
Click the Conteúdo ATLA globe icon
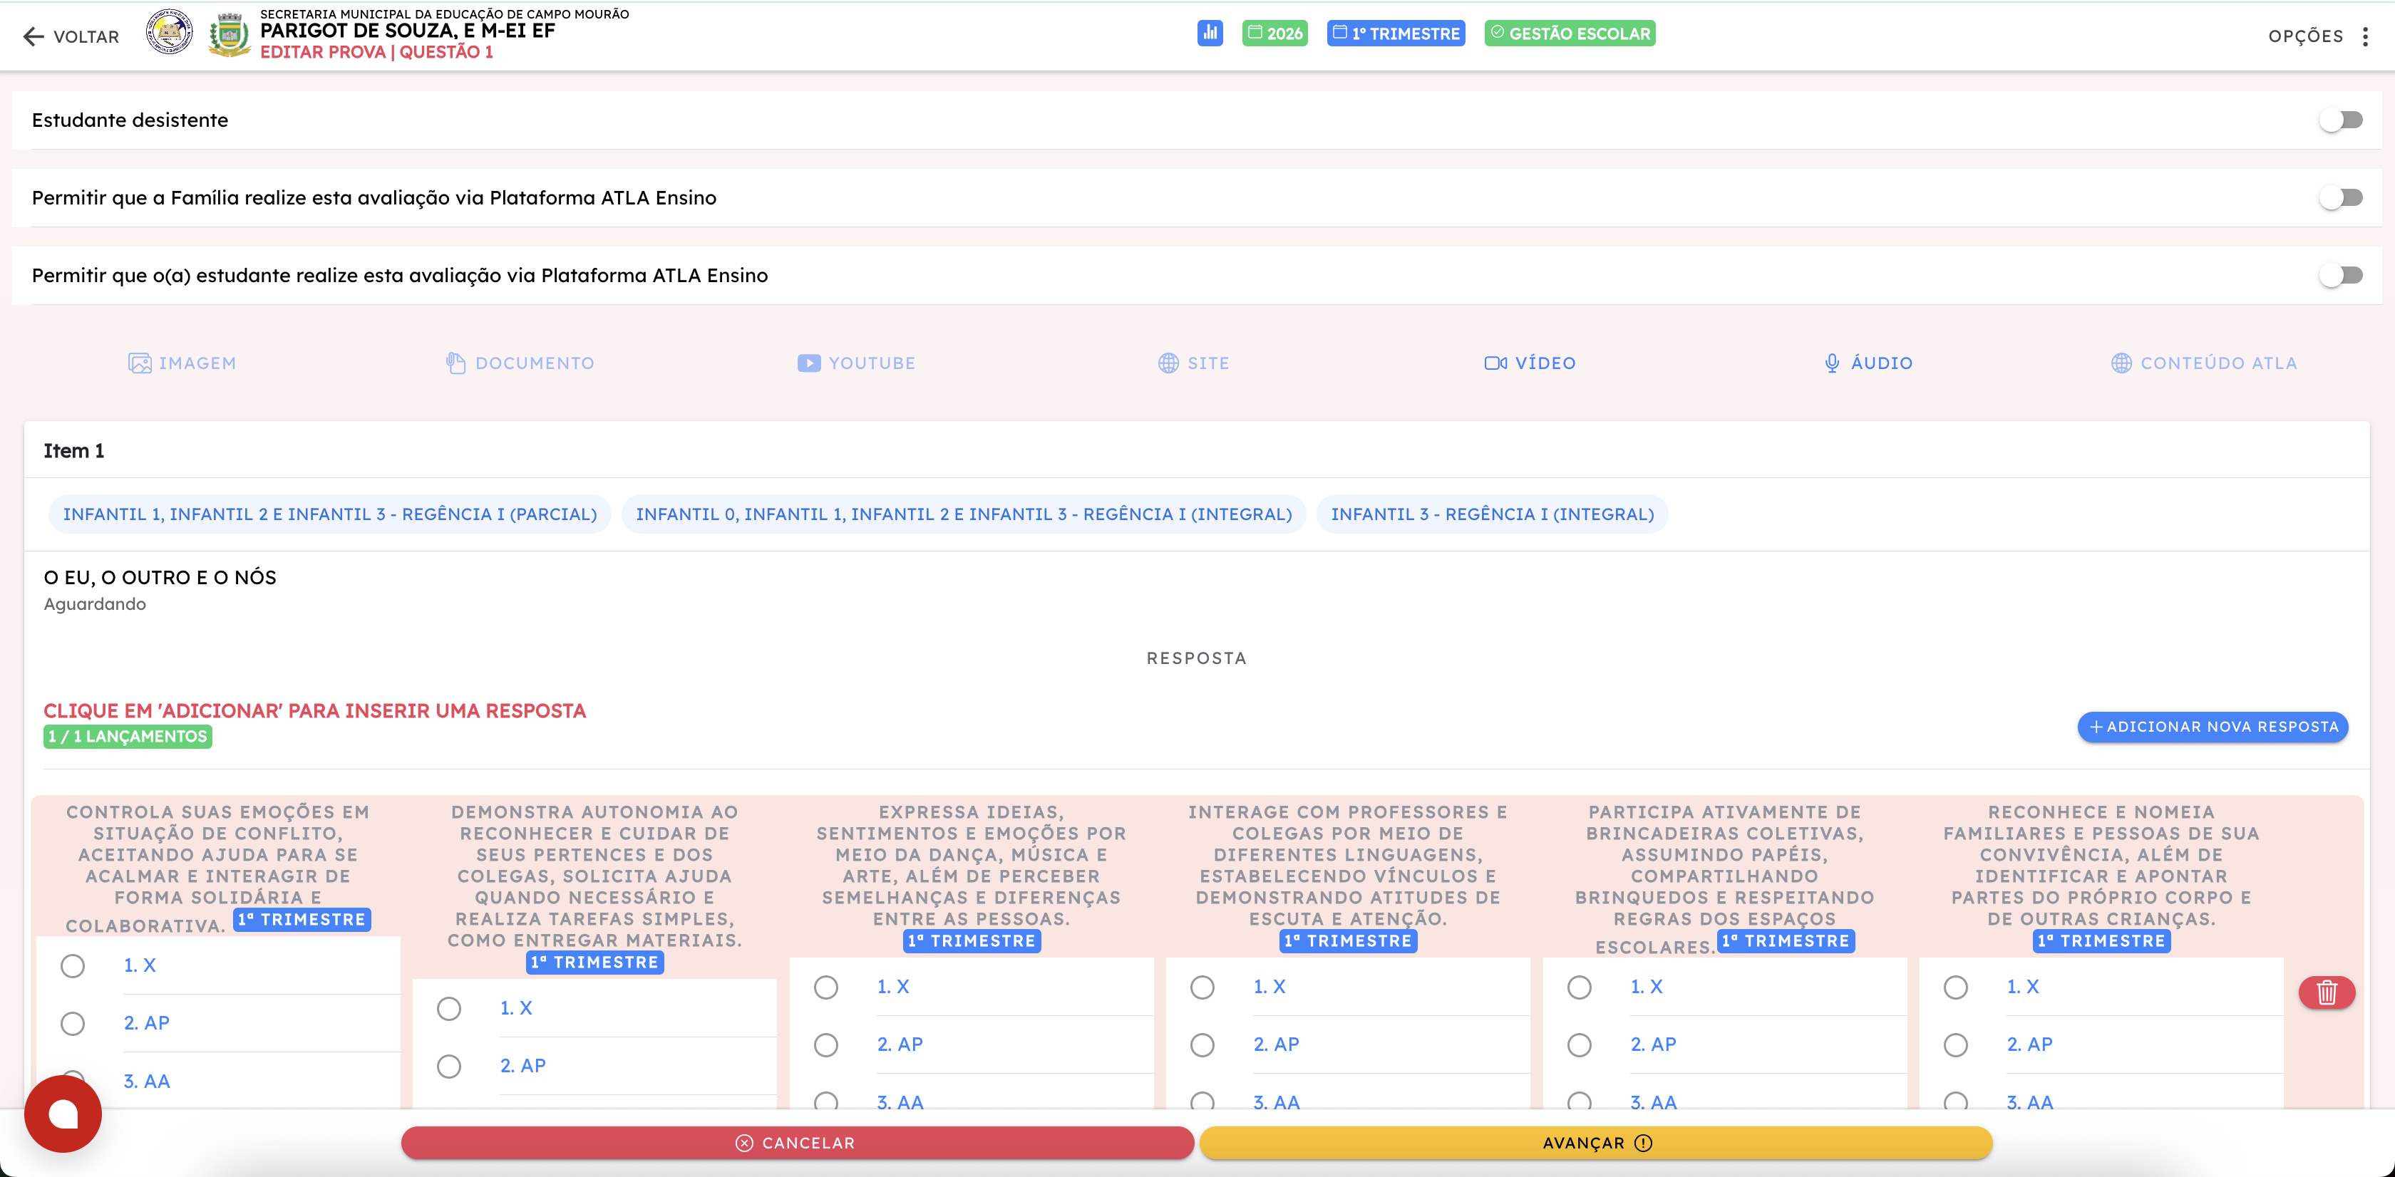(x=2122, y=363)
